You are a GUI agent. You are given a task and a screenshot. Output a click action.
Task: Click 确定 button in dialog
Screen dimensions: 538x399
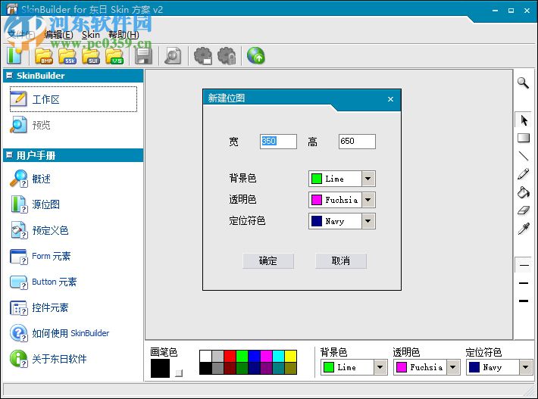268,261
